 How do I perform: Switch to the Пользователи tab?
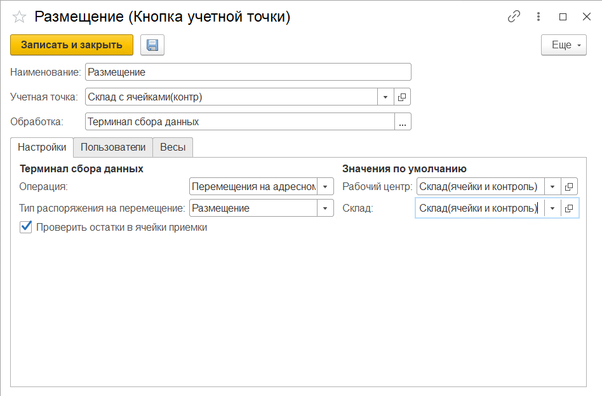[x=113, y=147]
